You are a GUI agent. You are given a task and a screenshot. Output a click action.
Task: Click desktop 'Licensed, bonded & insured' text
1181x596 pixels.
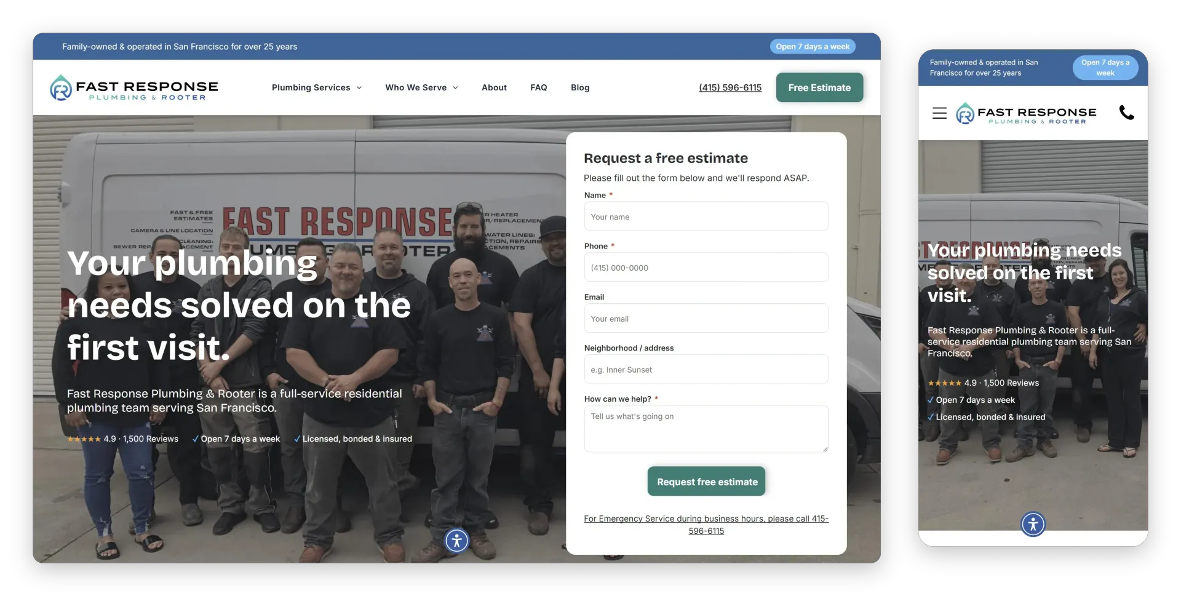tap(353, 439)
